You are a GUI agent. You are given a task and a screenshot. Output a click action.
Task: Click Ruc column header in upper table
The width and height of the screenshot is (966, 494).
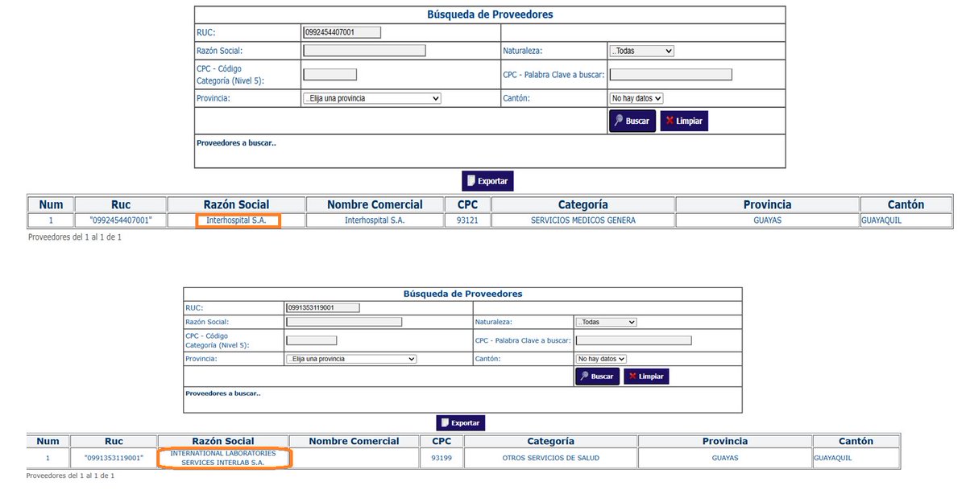[x=121, y=204]
